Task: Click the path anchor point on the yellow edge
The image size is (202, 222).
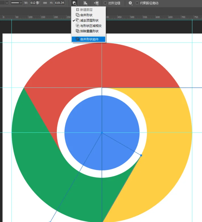Action: 141,155
